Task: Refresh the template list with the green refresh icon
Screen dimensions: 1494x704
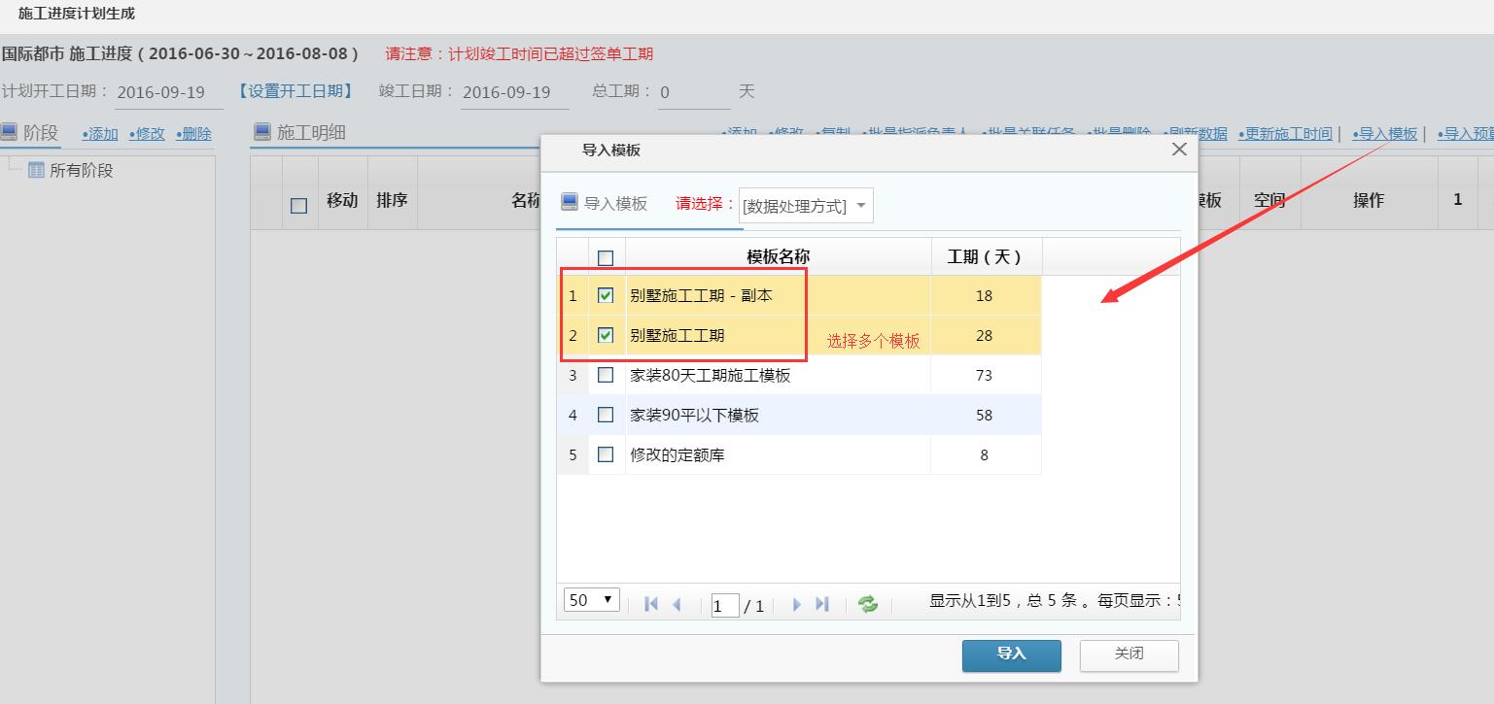Action: click(867, 603)
